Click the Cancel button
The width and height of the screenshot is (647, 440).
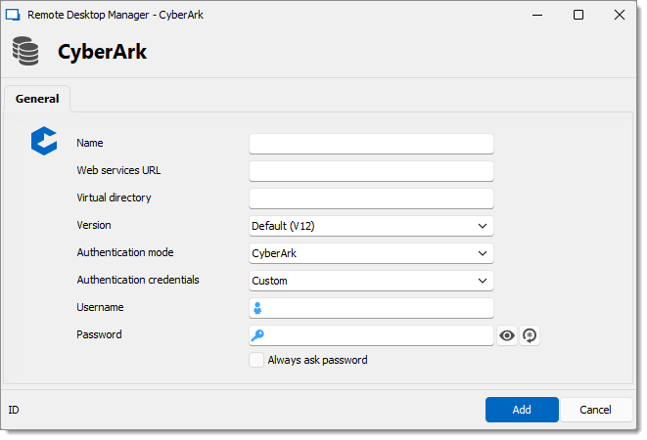pyautogui.click(x=595, y=410)
